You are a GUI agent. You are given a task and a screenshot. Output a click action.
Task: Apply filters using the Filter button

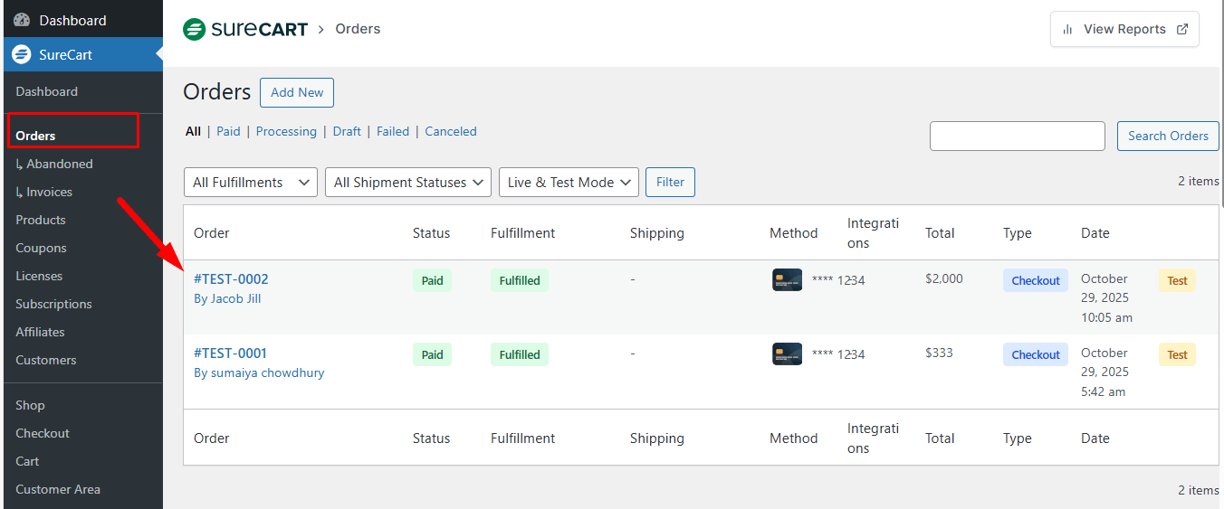(670, 182)
